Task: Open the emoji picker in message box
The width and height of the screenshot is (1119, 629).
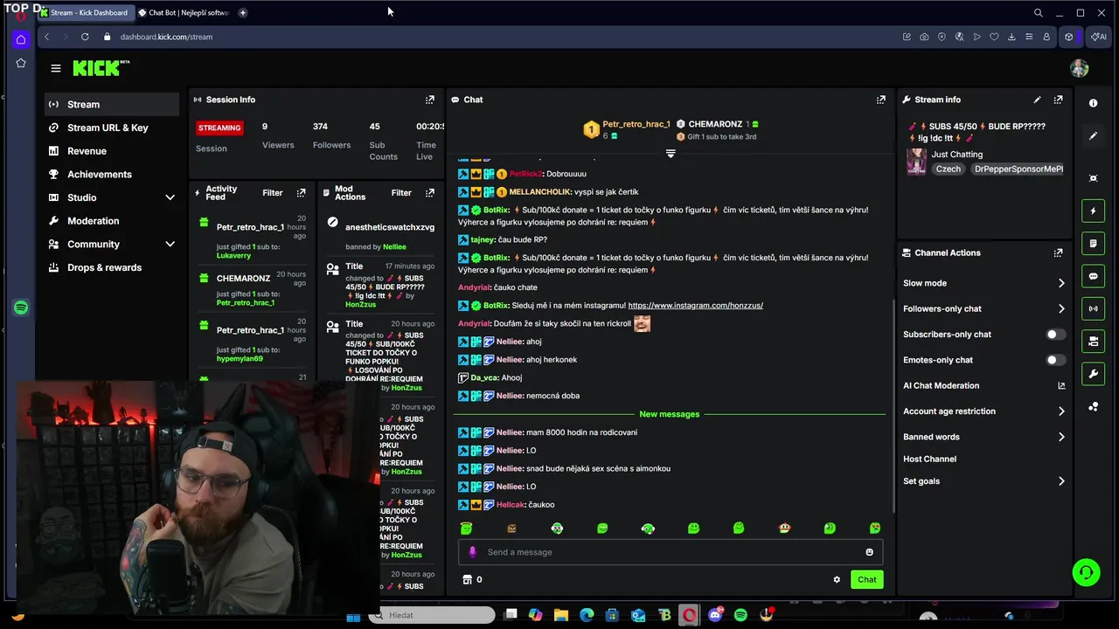Action: click(x=869, y=552)
